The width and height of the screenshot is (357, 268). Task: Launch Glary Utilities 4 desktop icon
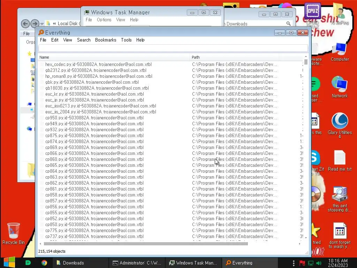[340, 125]
